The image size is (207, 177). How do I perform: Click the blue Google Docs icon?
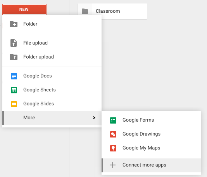click(x=14, y=76)
